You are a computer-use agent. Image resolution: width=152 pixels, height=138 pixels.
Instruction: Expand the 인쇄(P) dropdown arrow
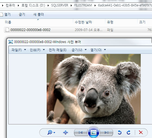(x=44, y=50)
